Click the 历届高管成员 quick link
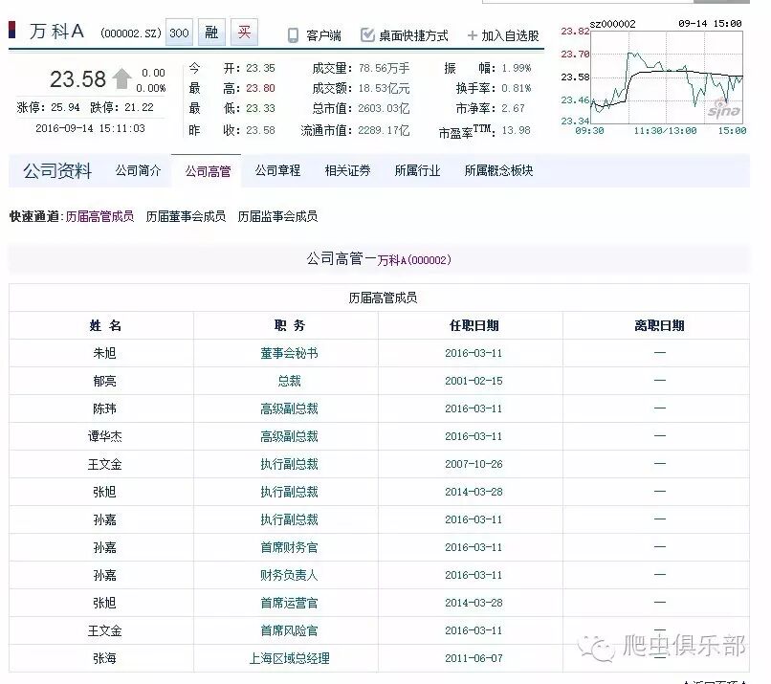This screenshot has height=684, width=771. 99,216
